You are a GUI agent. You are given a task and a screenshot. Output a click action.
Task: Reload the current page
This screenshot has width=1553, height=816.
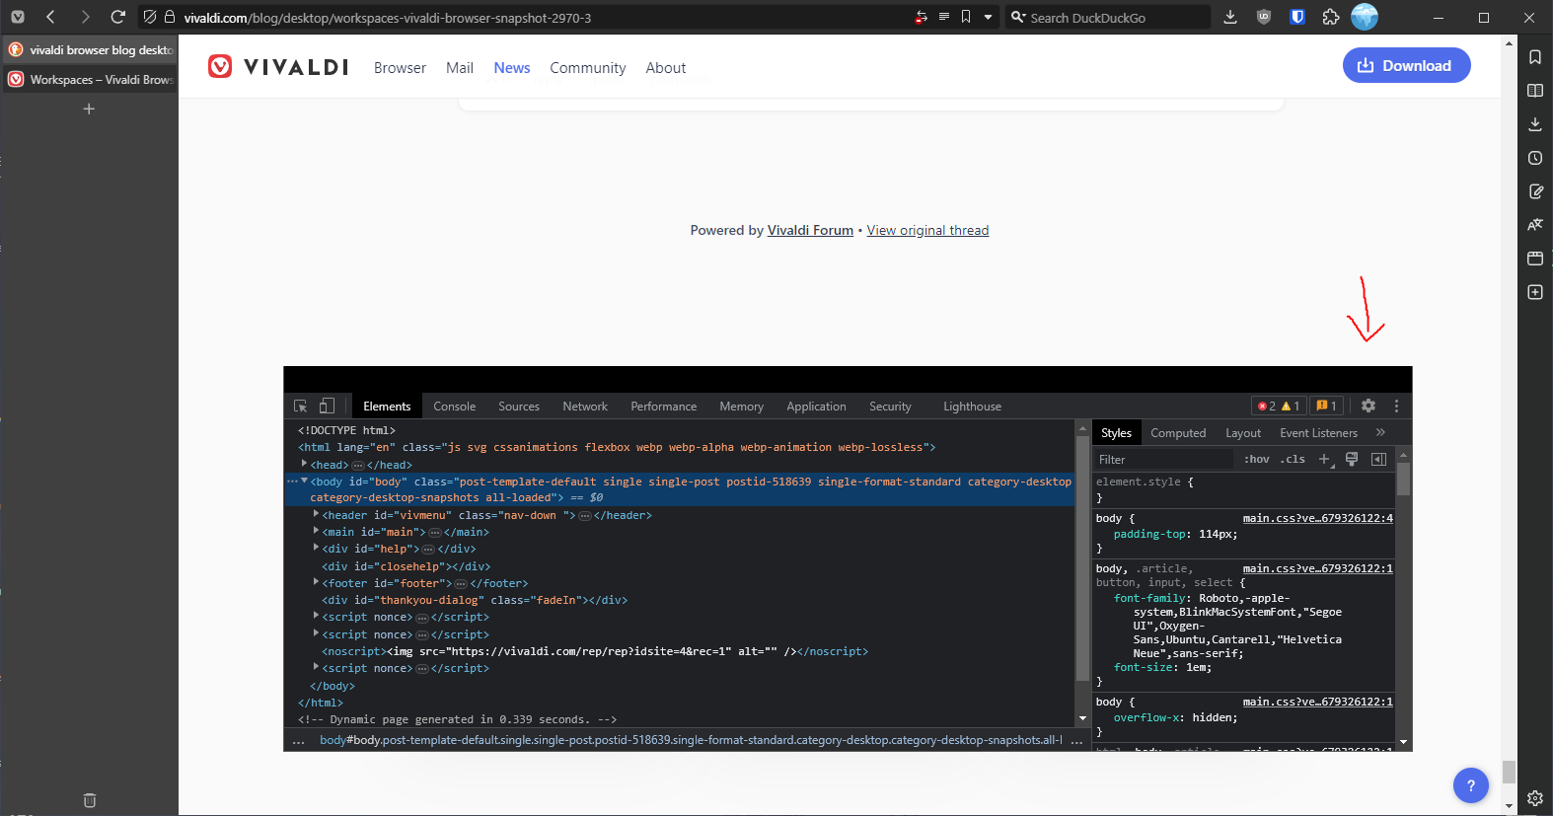[x=118, y=17]
